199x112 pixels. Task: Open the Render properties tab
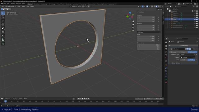click(x=166, y=46)
